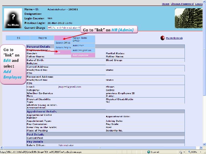The height and width of the screenshot is (154, 206).
Task: Click the Appointment Details section header
Action: pyautogui.click(x=106, y=112)
